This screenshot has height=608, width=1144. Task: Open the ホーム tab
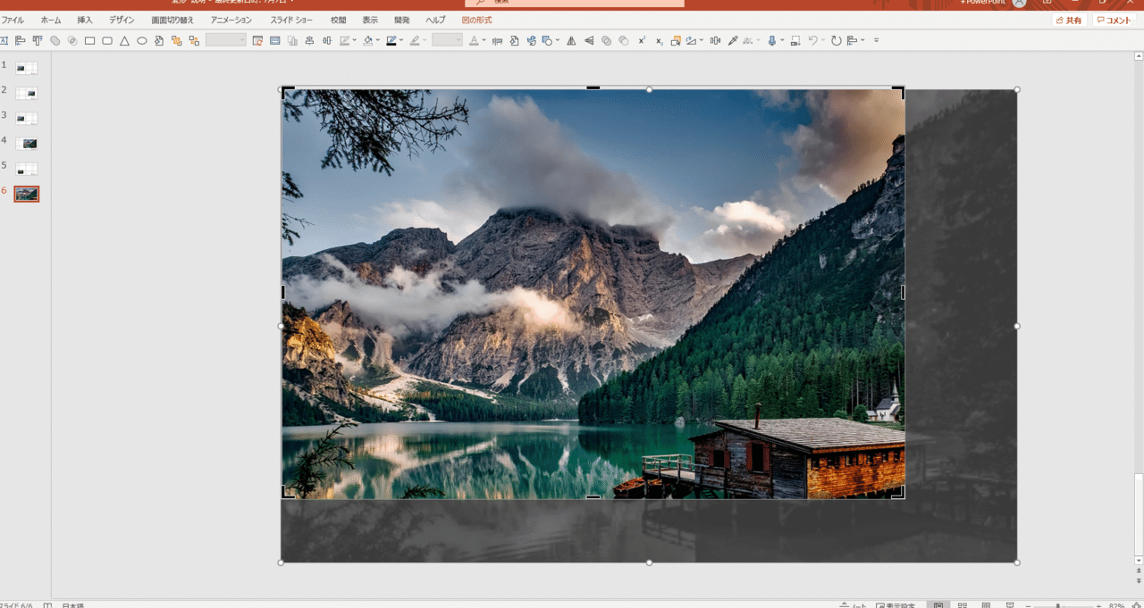[51, 20]
